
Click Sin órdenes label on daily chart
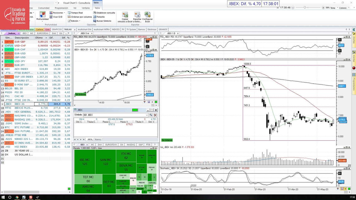click(x=167, y=140)
